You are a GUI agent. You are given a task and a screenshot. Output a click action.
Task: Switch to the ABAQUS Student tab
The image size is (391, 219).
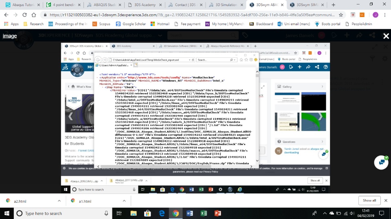tap(104, 5)
